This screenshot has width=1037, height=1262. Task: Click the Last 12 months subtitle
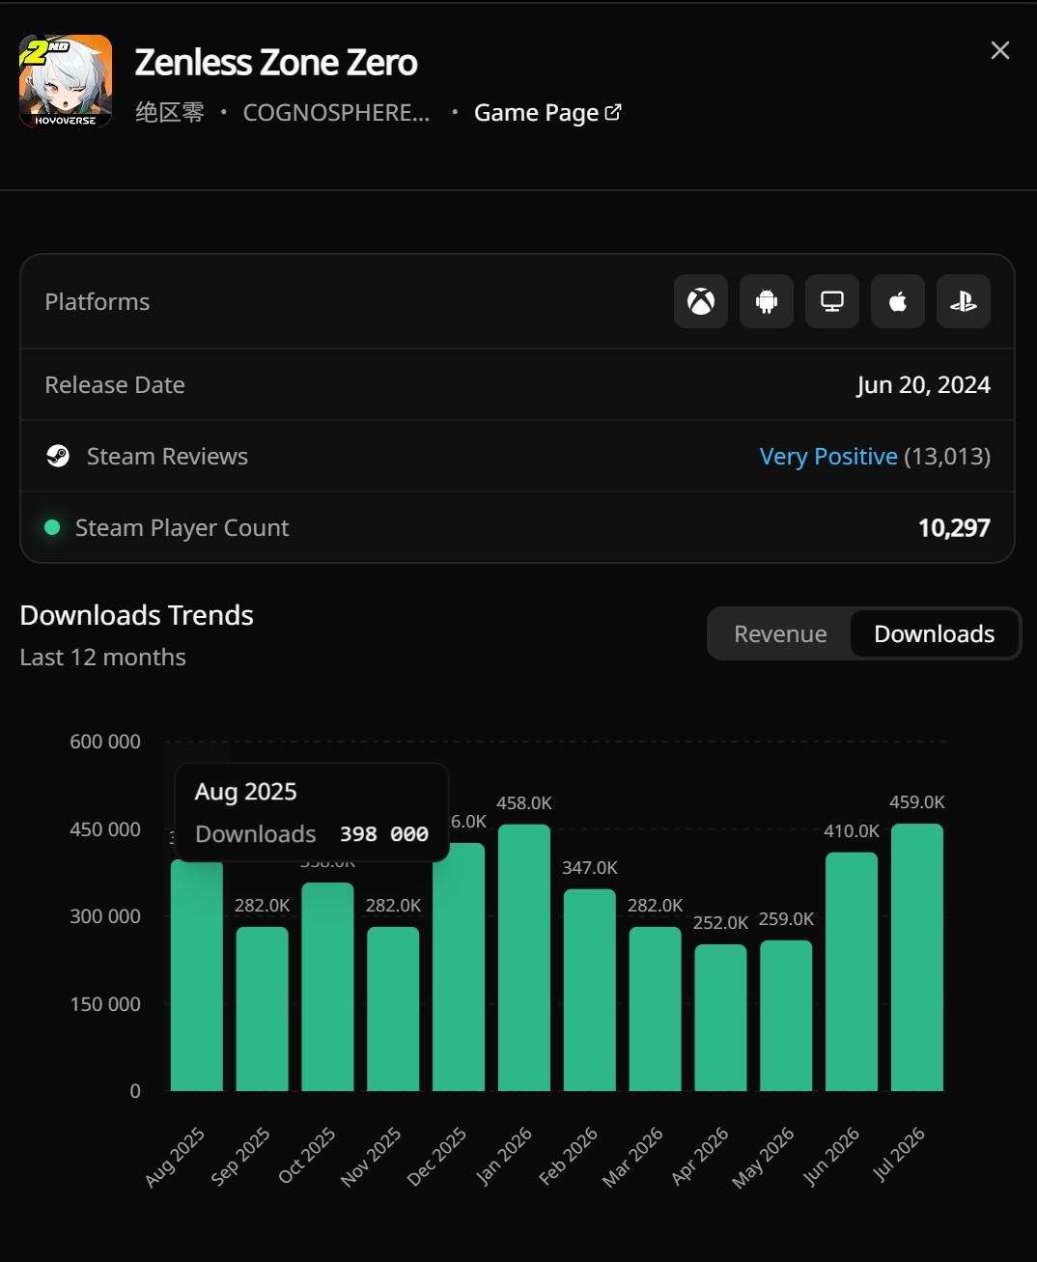103,658
